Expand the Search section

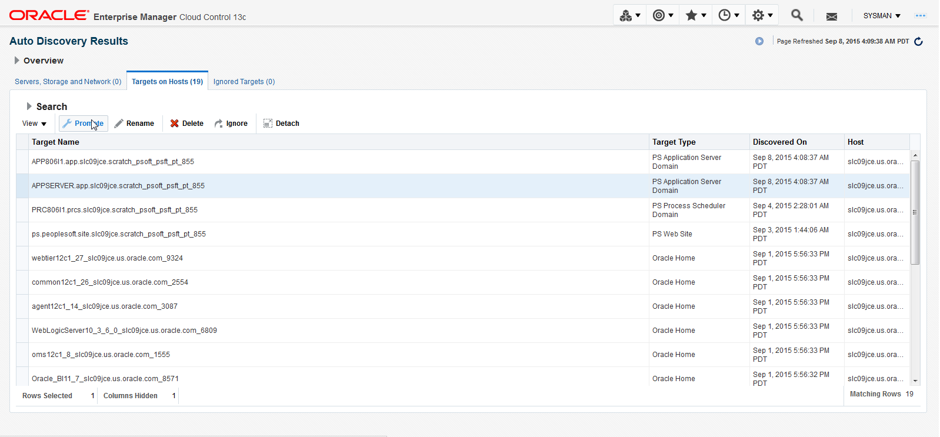click(x=29, y=106)
